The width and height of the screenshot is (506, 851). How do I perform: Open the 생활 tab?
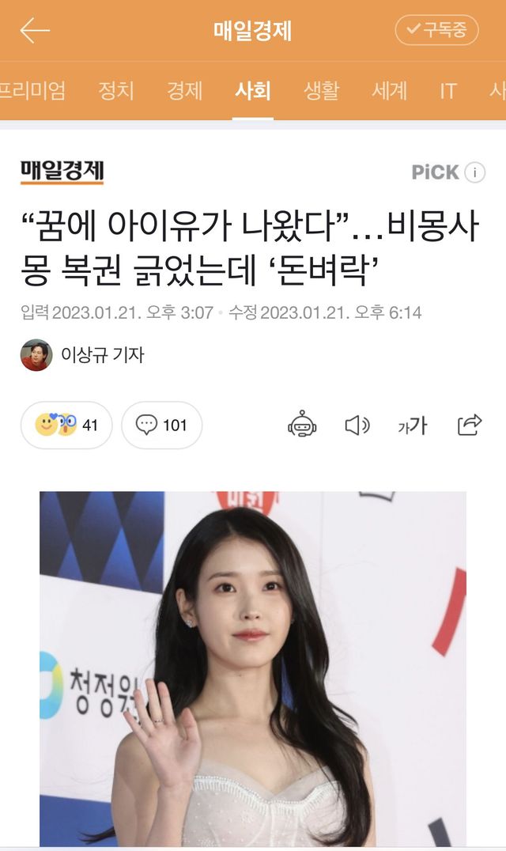pyautogui.click(x=321, y=91)
